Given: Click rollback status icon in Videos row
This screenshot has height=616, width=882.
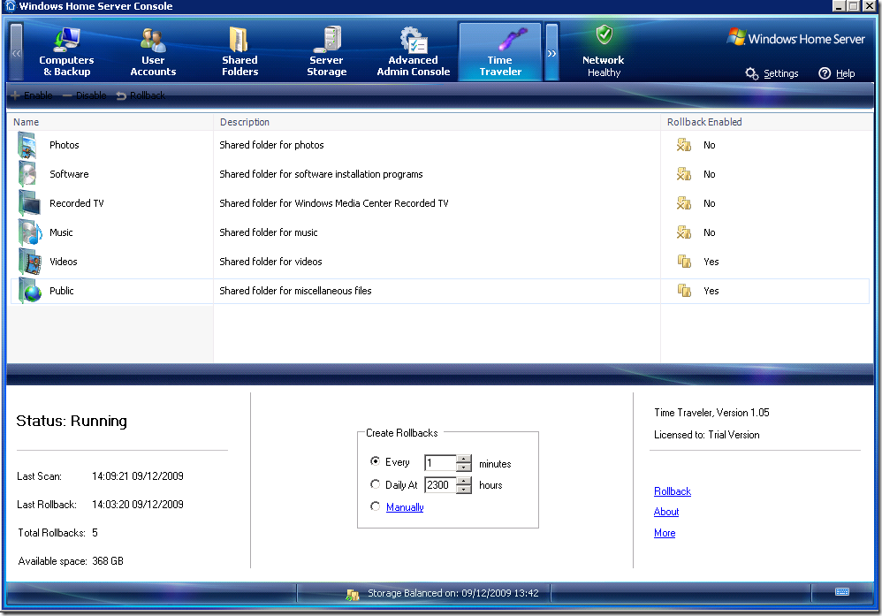Looking at the screenshot, I should point(684,262).
